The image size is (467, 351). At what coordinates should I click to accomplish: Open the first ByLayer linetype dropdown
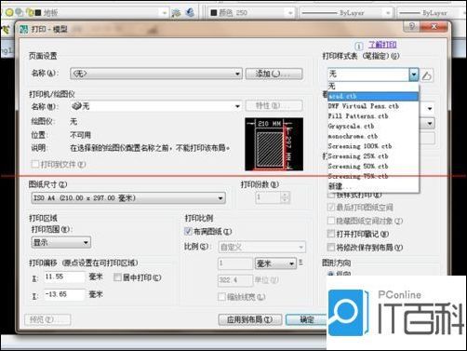point(388,13)
